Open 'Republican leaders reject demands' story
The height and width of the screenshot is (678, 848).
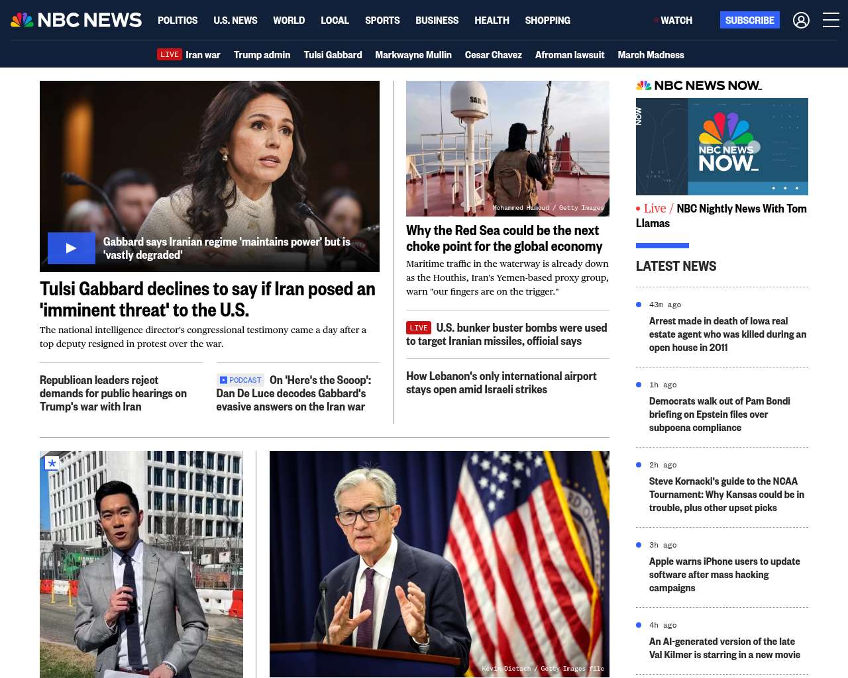coord(113,393)
